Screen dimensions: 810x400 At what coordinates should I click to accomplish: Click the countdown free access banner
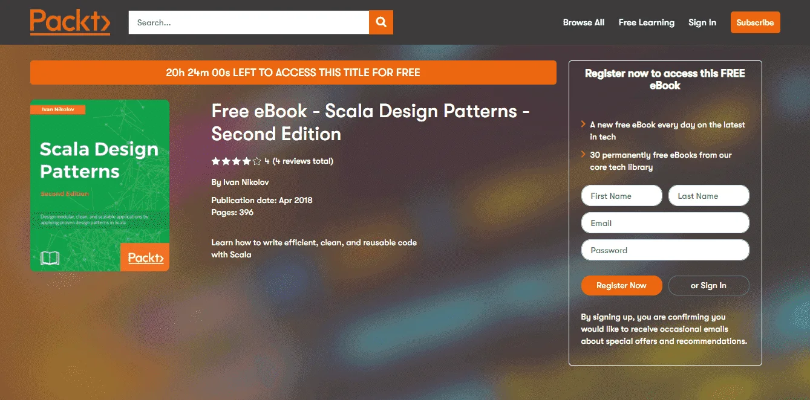point(293,73)
